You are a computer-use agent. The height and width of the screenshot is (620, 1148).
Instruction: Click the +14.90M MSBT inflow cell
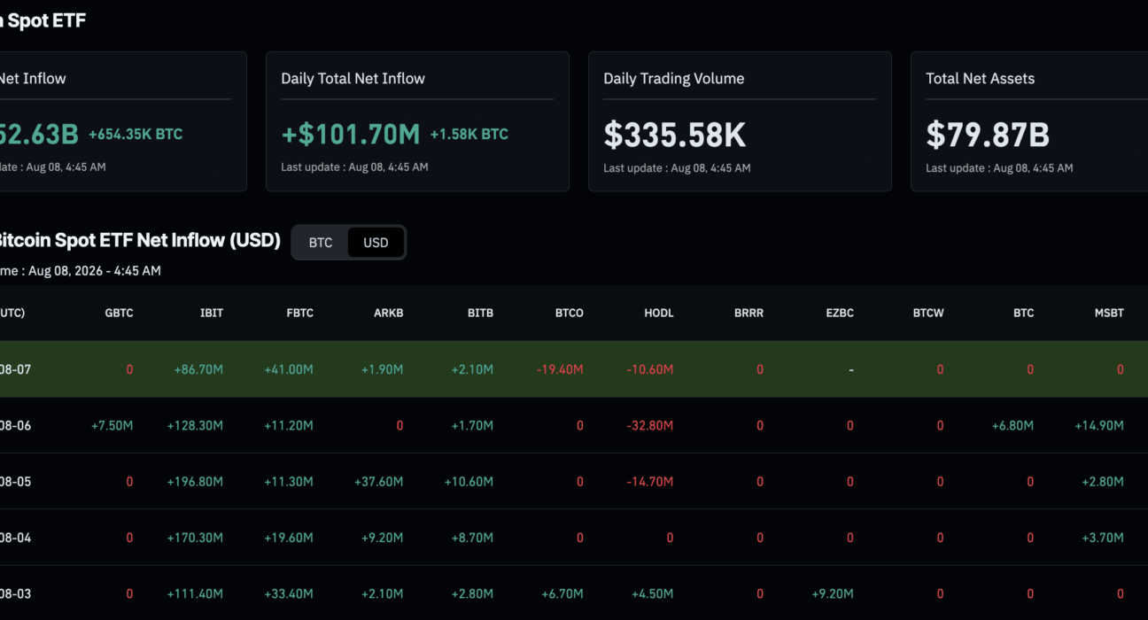tap(1099, 426)
